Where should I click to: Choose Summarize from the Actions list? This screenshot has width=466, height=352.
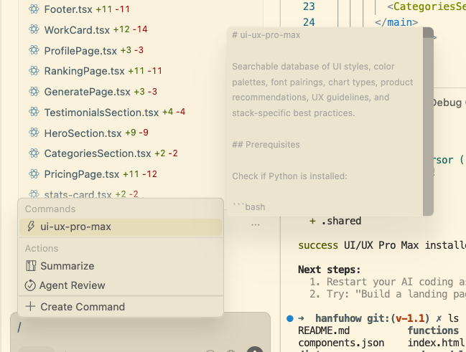point(121,266)
